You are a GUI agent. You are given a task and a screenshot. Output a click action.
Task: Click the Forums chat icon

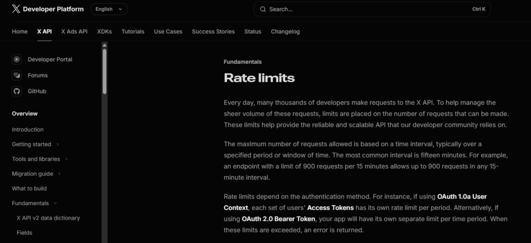[x=17, y=76]
